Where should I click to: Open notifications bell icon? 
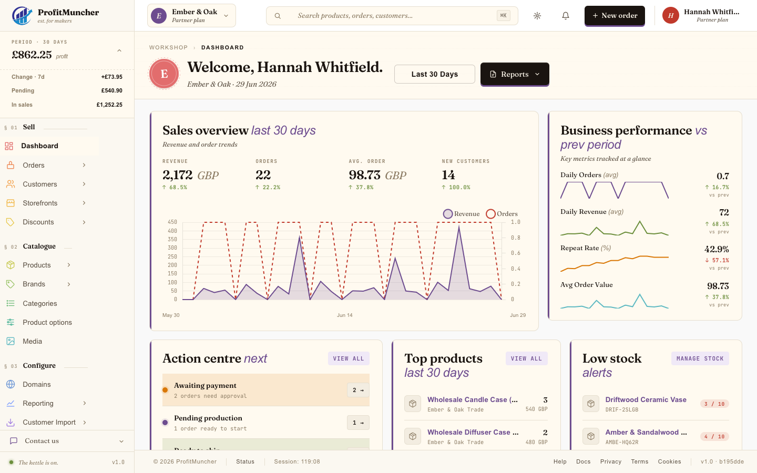tap(566, 16)
